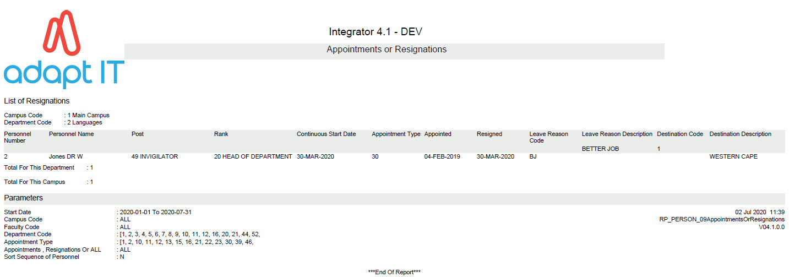Click the "Personnel Name" column header
This screenshot has width=789, height=277.
pos(72,134)
